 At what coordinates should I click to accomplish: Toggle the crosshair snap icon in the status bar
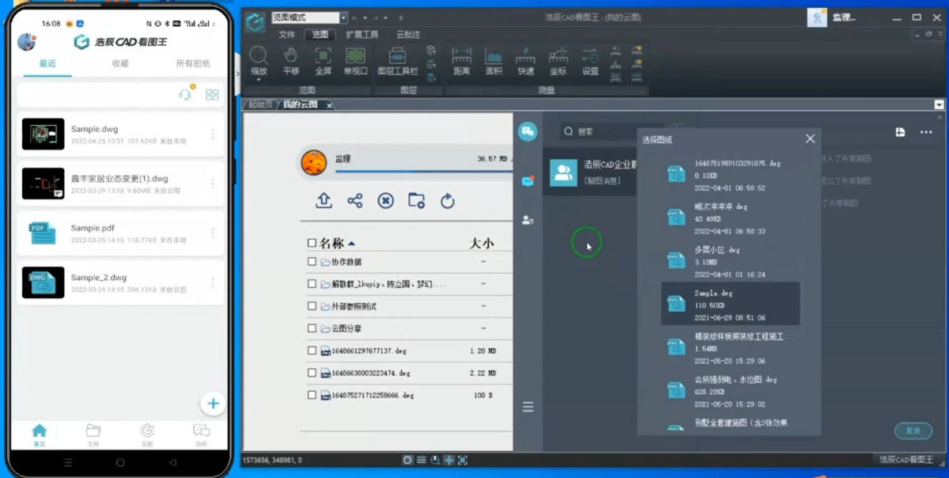tap(449, 460)
